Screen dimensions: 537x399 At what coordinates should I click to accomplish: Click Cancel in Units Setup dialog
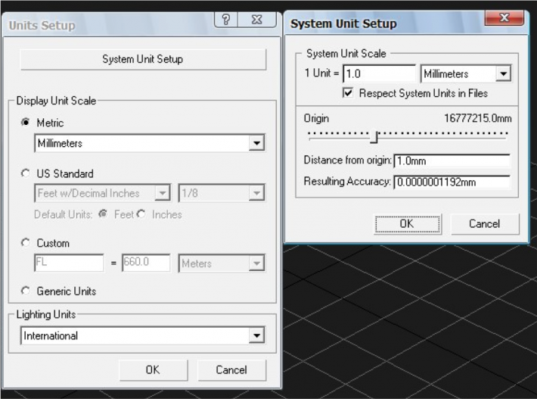(x=231, y=370)
